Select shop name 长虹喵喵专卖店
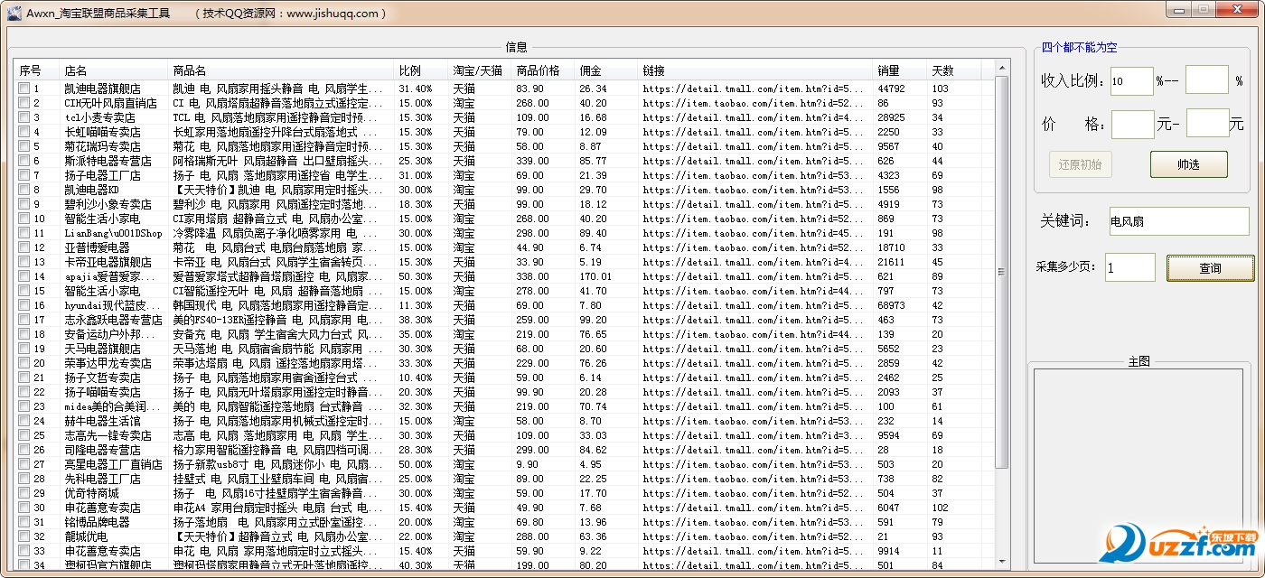This screenshot has width=1265, height=578. tap(102, 132)
